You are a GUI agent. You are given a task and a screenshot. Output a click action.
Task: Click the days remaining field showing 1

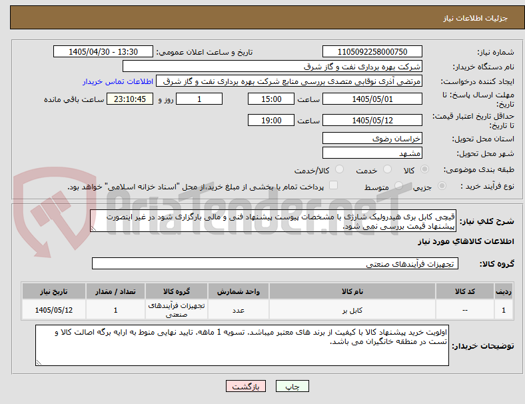pos(199,99)
